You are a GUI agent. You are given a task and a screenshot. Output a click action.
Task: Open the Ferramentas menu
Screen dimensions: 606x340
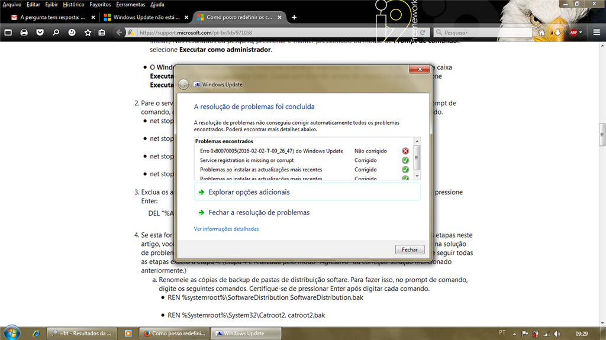(131, 5)
